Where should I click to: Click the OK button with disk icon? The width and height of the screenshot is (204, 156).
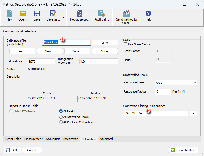12,150
